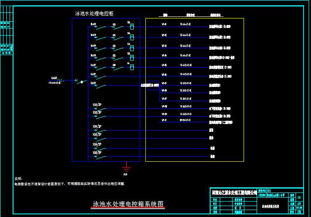Click the red ground symbol below the cabinet

click(125, 168)
